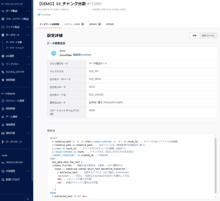
Task: Open データマート定義 submenu item
Action: pos(14,42)
